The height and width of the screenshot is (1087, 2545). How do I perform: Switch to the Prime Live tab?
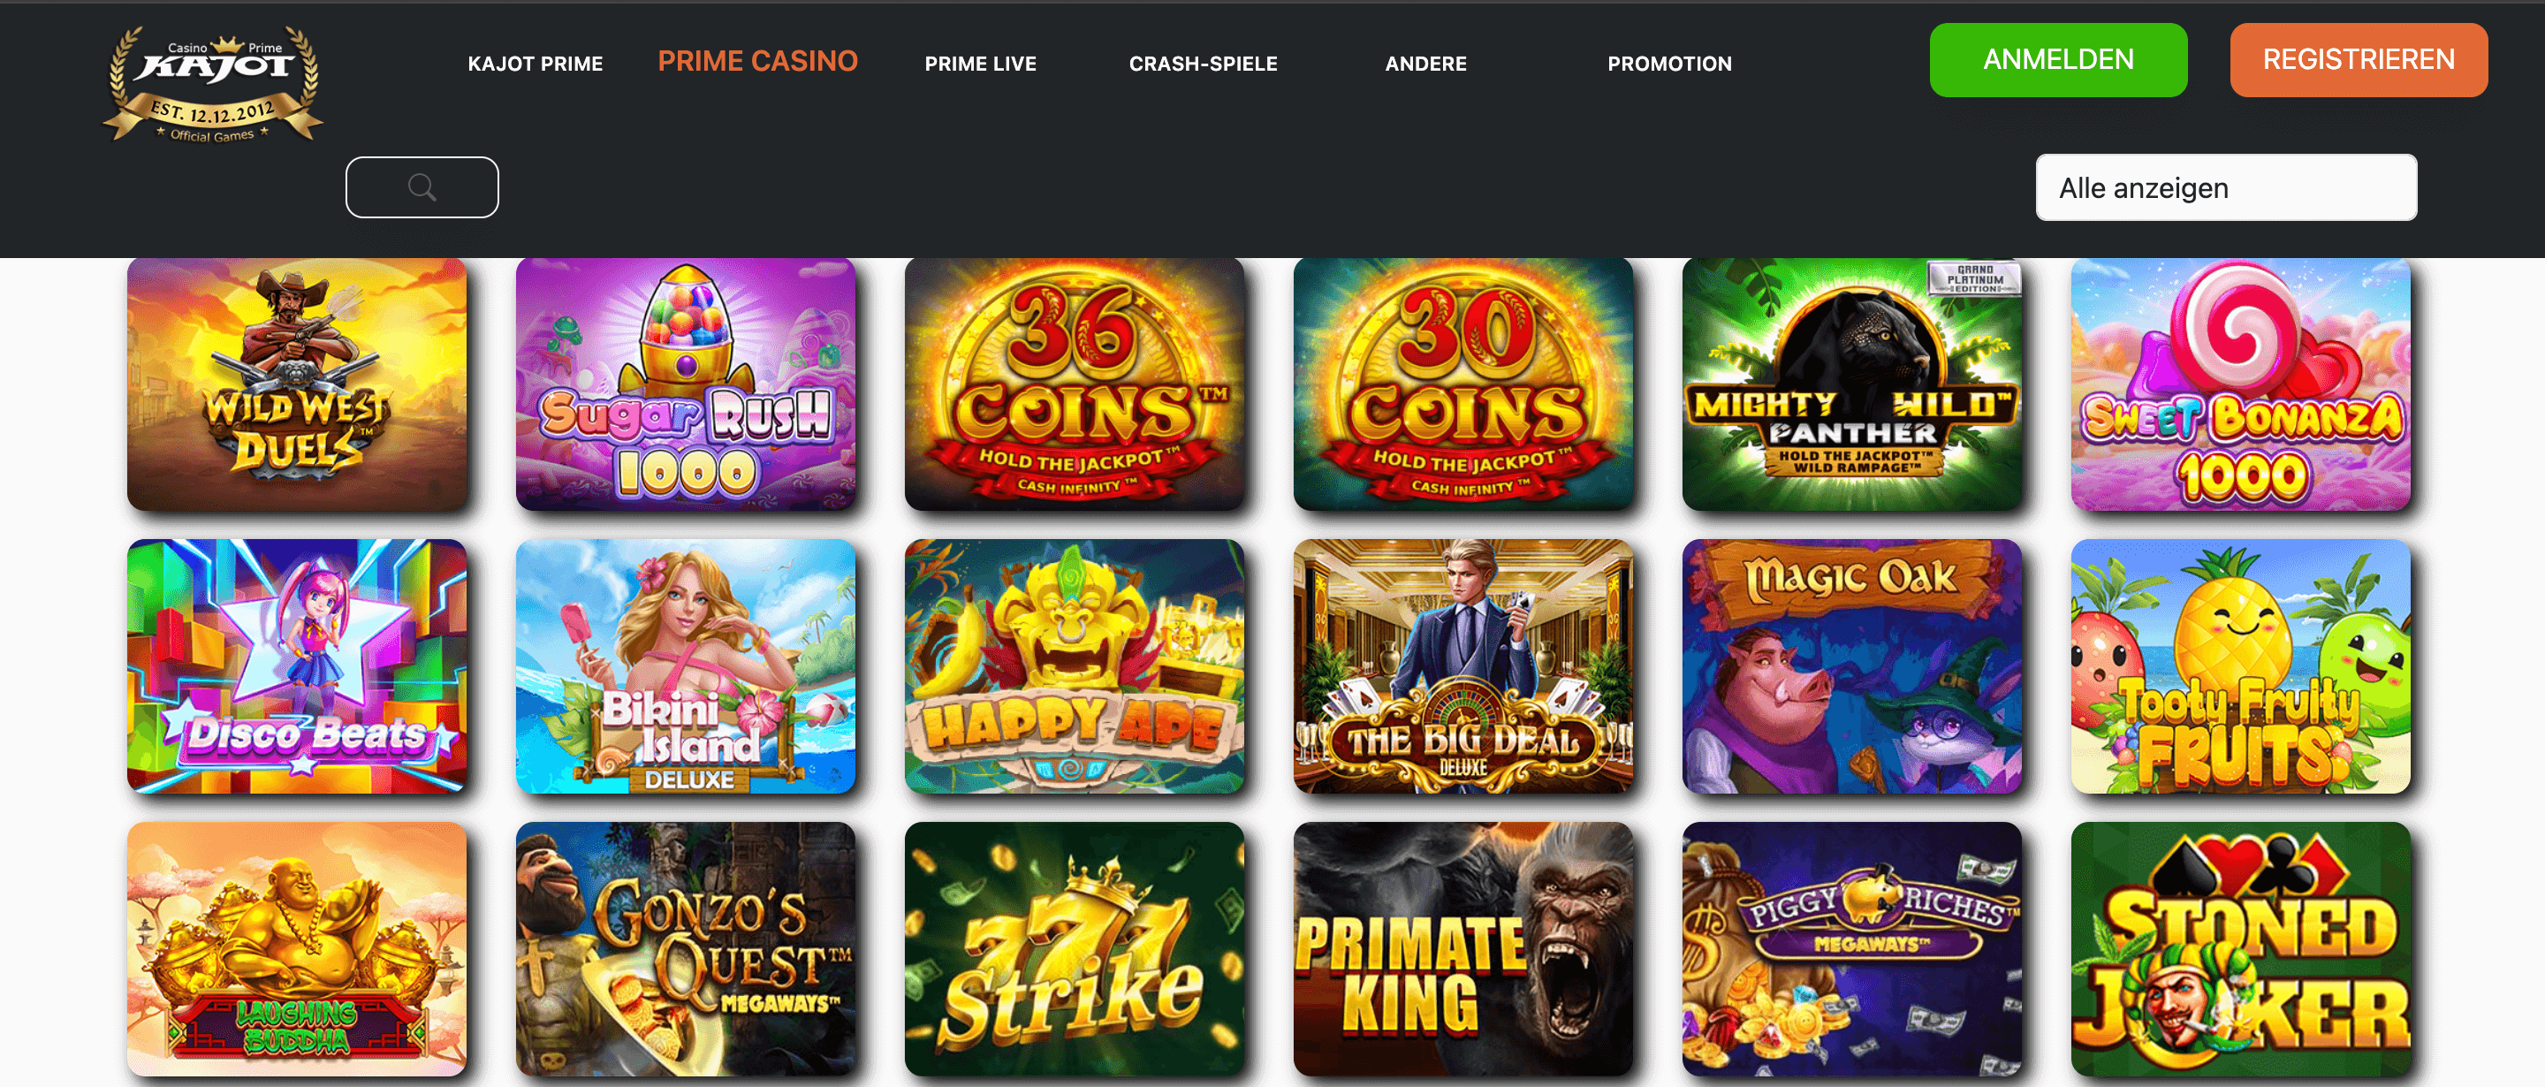click(x=980, y=64)
